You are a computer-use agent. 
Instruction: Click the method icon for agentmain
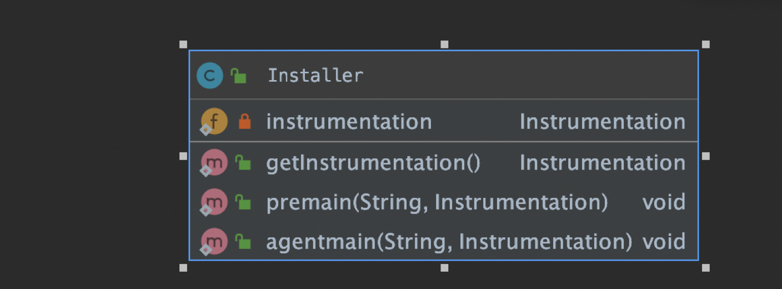coord(214,242)
